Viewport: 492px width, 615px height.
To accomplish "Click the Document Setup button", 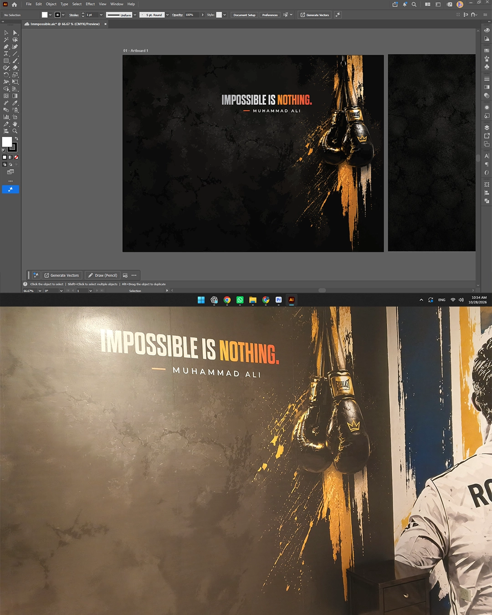I will pos(245,15).
